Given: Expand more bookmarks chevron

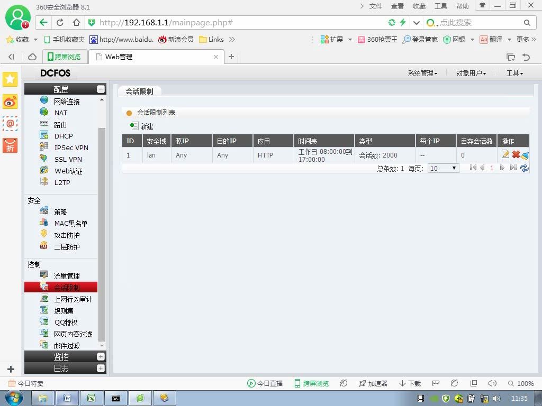Looking at the screenshot, I should click(232, 39).
